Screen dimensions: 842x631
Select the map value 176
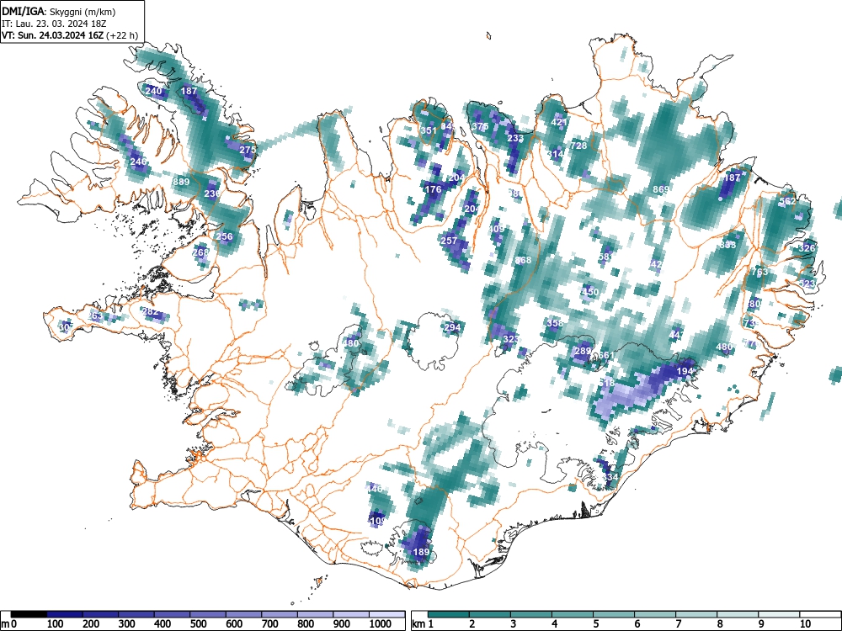point(433,189)
